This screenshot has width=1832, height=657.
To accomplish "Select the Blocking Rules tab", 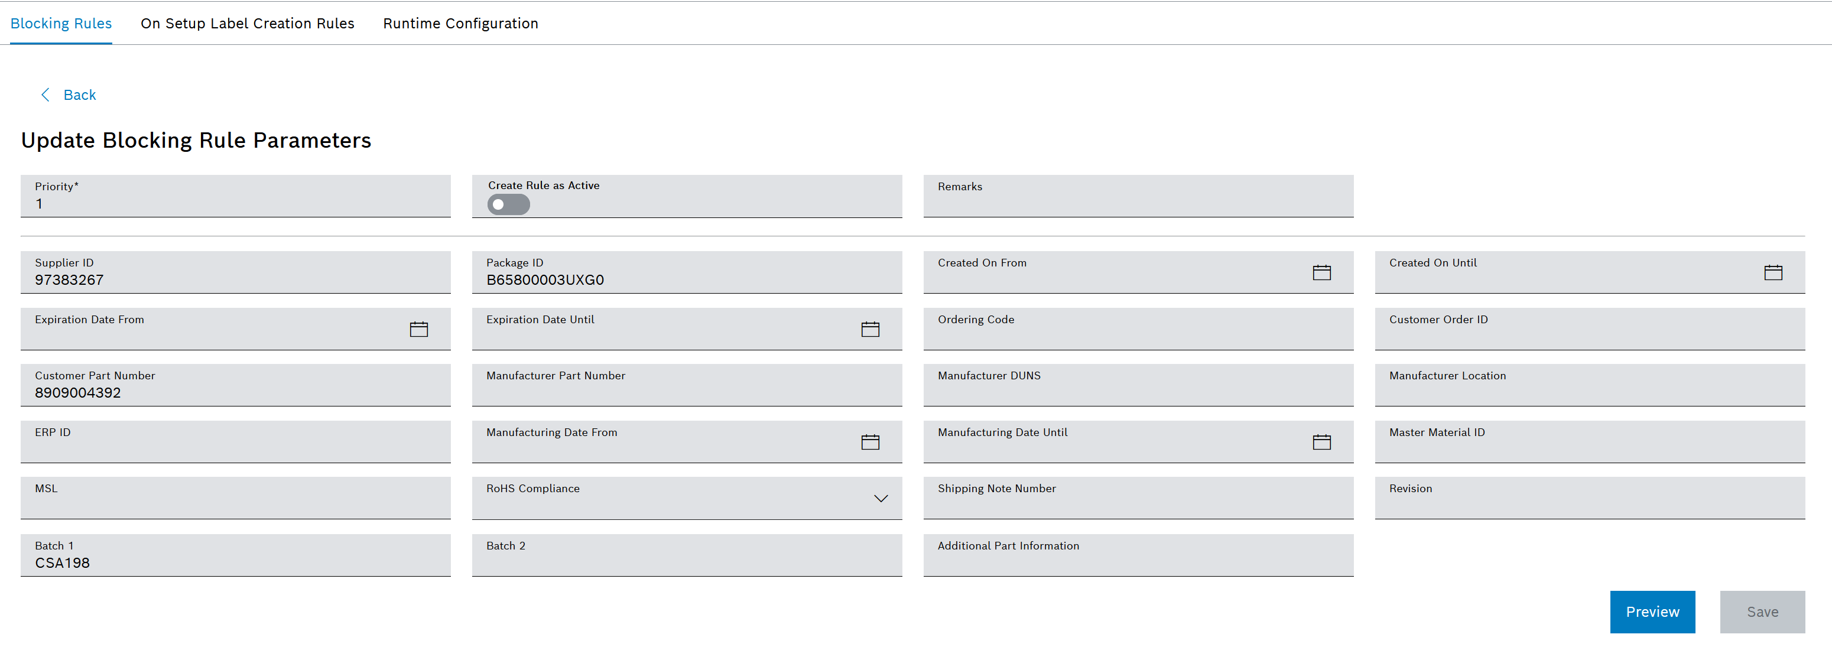I will click(61, 24).
